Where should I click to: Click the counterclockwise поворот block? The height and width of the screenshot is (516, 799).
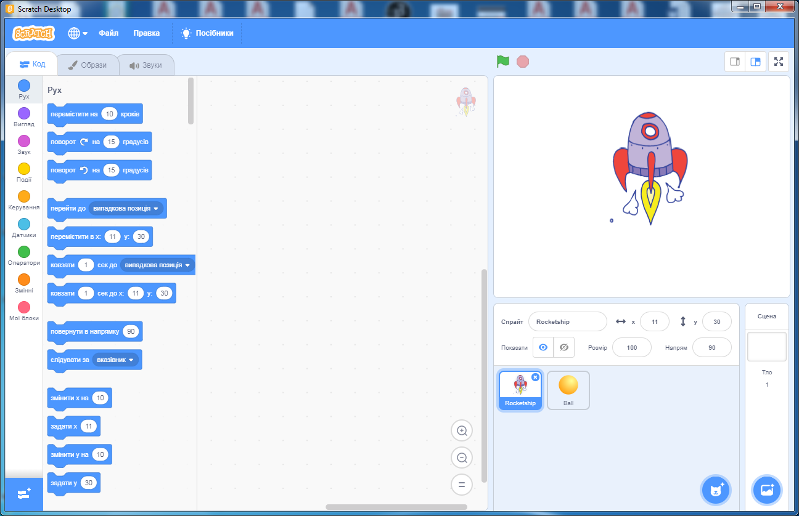pyautogui.click(x=99, y=171)
